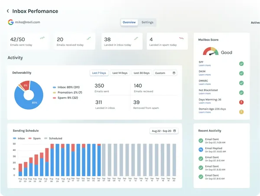Image resolution: width=260 pixels, height=196 pixels.
Task: Click the Mailbox Score gauge icon
Action: (x=211, y=51)
